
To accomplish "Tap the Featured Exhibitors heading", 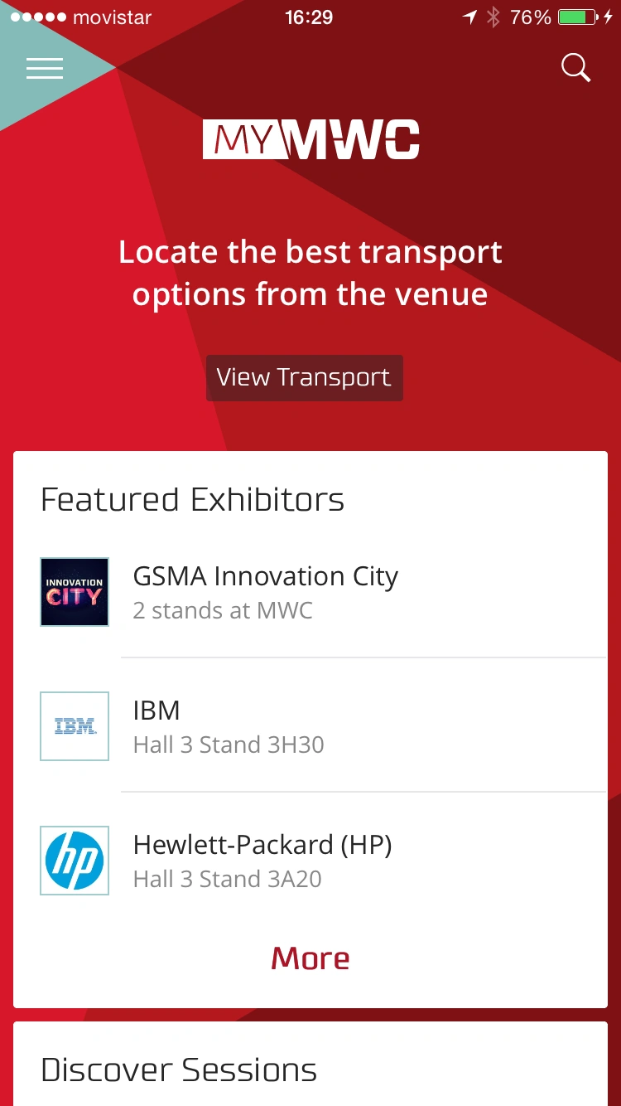I will [193, 500].
